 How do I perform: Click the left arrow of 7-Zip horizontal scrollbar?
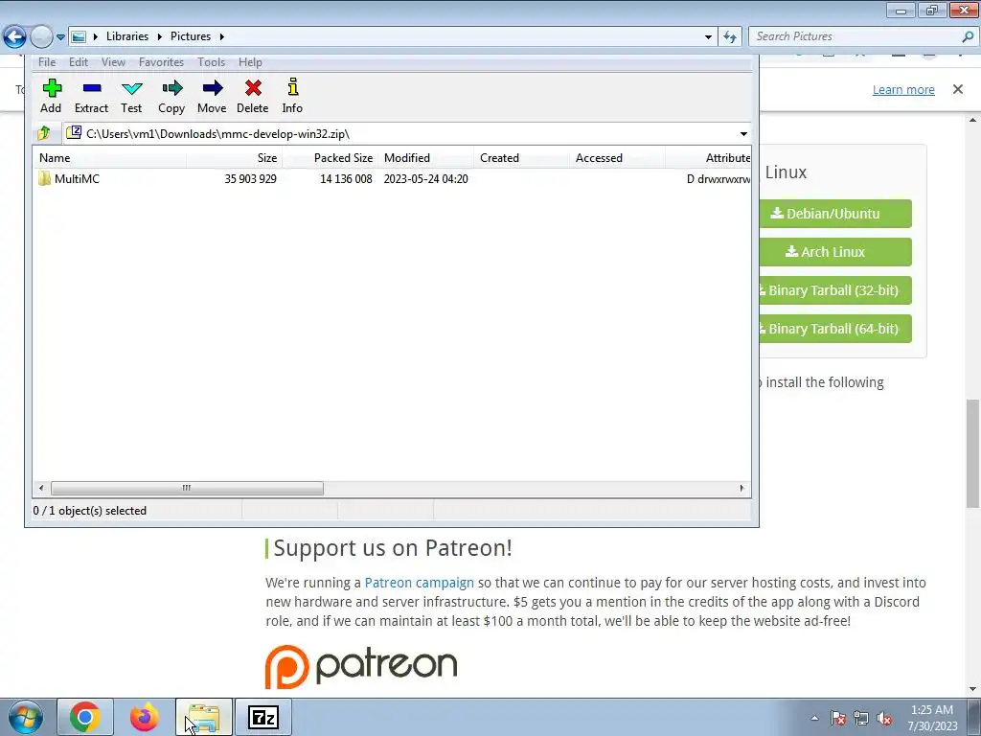41,488
